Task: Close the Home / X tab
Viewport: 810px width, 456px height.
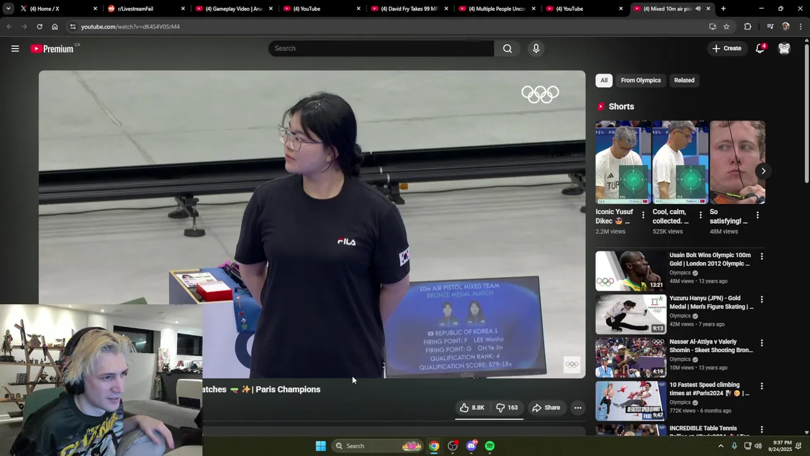Action: tap(96, 9)
